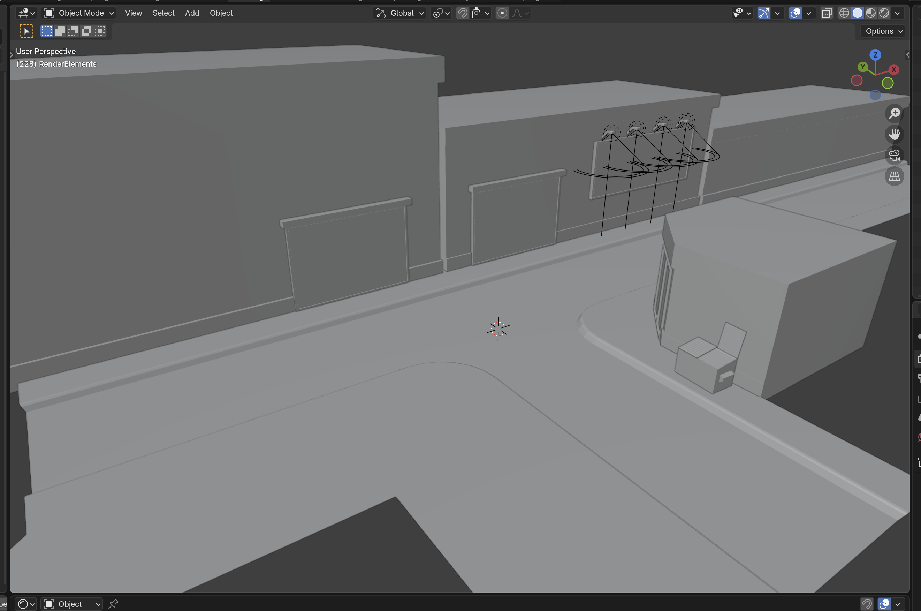This screenshot has width=921, height=611.
Task: Switch orthographic/perspective with grid icon
Action: pos(894,176)
